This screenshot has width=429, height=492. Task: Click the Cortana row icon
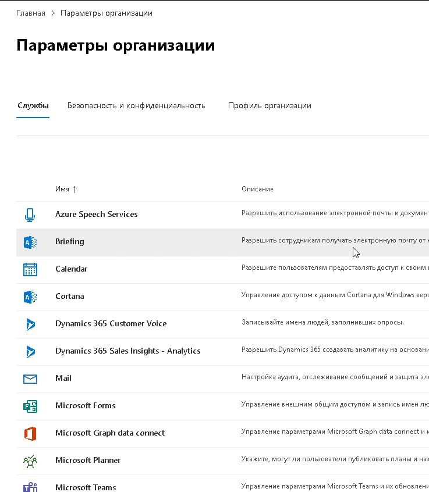click(x=30, y=297)
